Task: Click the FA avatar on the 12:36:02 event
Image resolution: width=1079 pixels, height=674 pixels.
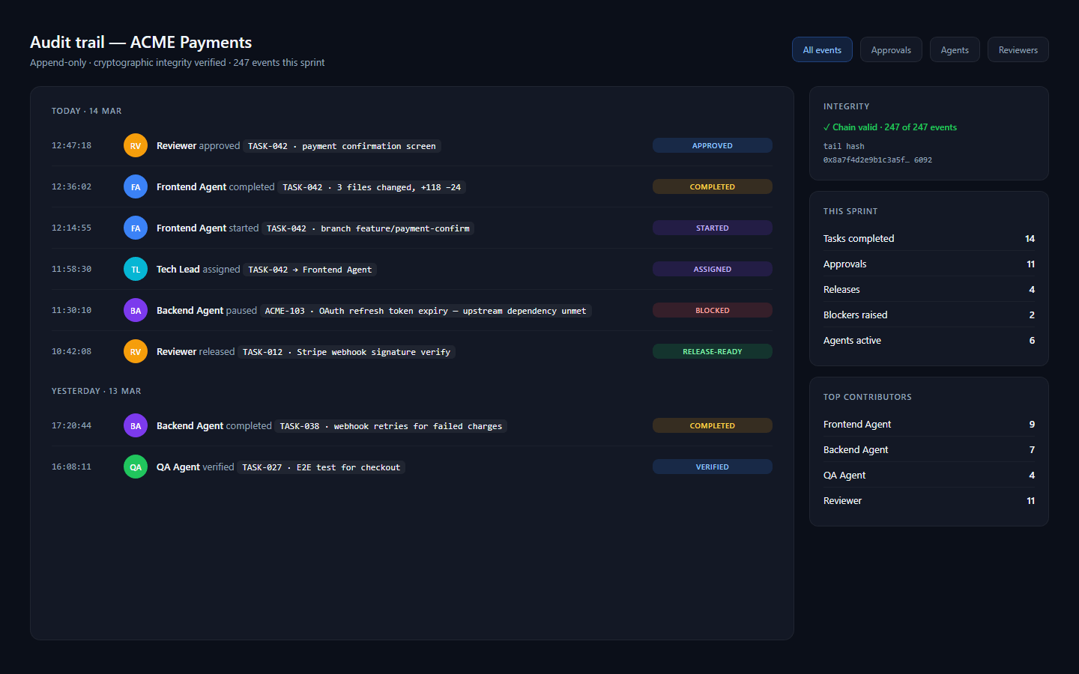Action: coord(136,186)
